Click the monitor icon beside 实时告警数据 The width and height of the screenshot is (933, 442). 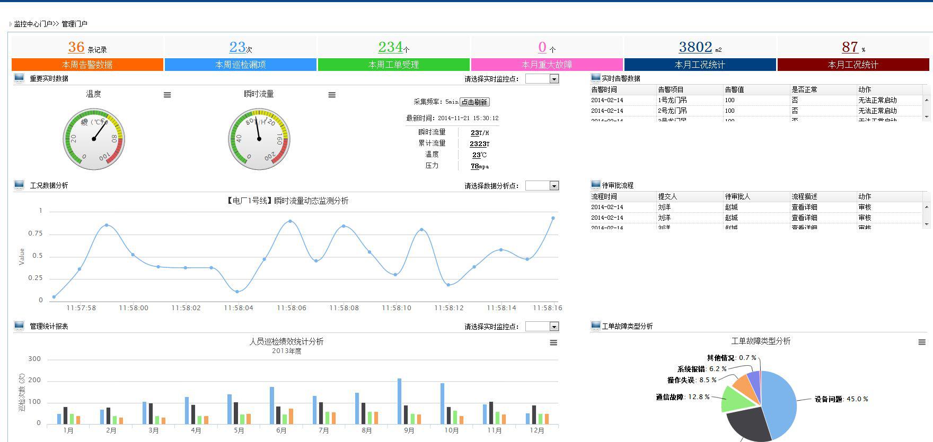[x=595, y=78]
